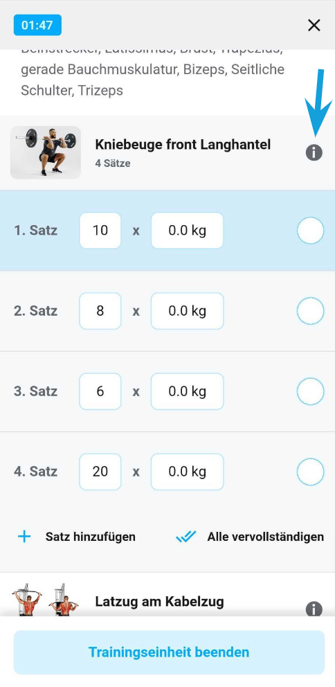This screenshot has height=687, width=335.
Task: Edit the 20 reps field in 4. Satz
Action: [x=100, y=472]
